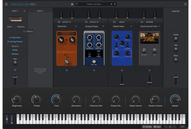Open the Analog Phaser effect type dropdown
This screenshot has height=129, width=191.
coord(95,26)
